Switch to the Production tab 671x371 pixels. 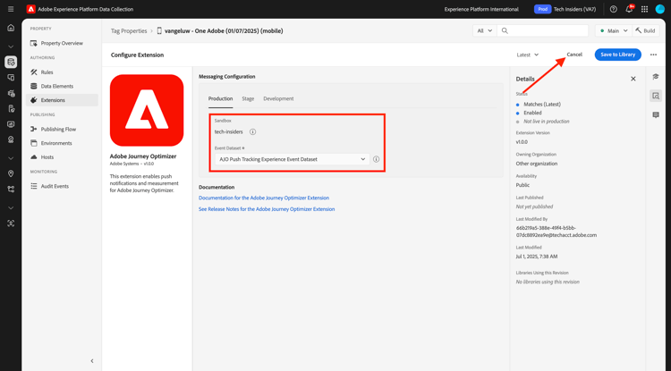tap(220, 98)
